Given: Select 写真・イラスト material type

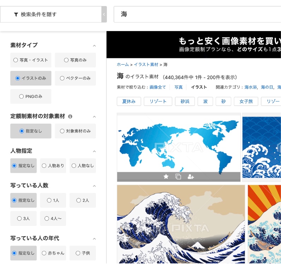Looking at the screenshot, I should 31,60.
